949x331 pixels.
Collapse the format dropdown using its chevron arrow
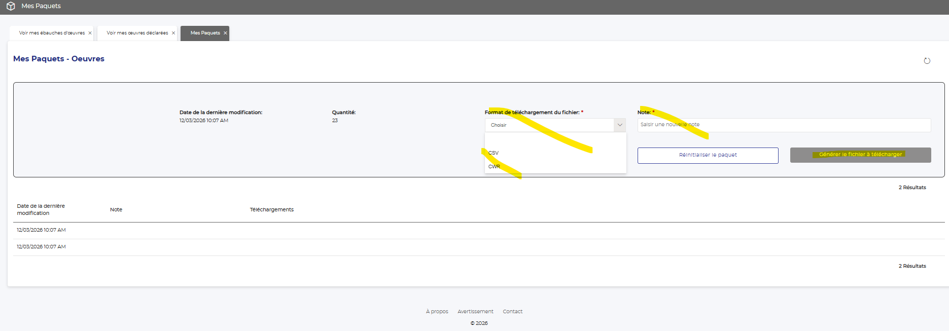click(x=620, y=125)
